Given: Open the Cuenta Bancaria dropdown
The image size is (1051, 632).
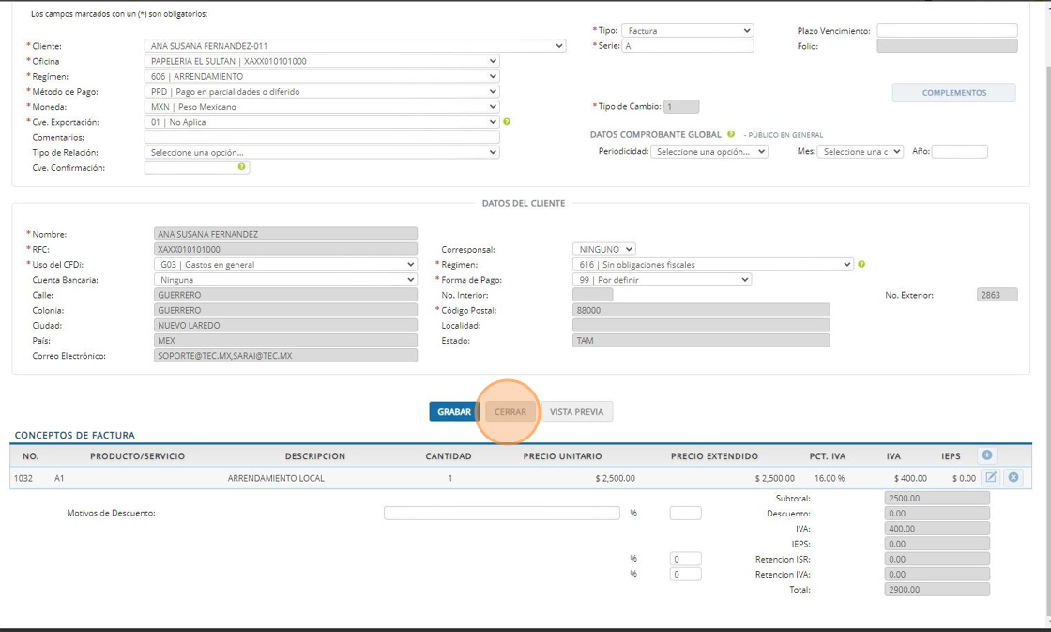Looking at the screenshot, I should 285,280.
